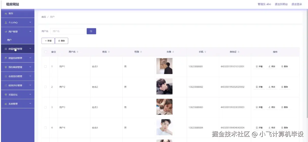The height and width of the screenshot is (142, 308).
Task: Select the checkbox for 用户3 row
Action: click(46, 107)
